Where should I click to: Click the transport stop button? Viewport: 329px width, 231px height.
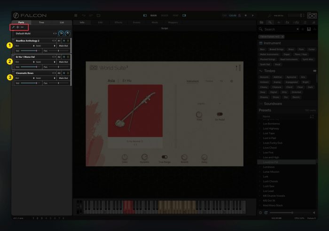[245, 15]
